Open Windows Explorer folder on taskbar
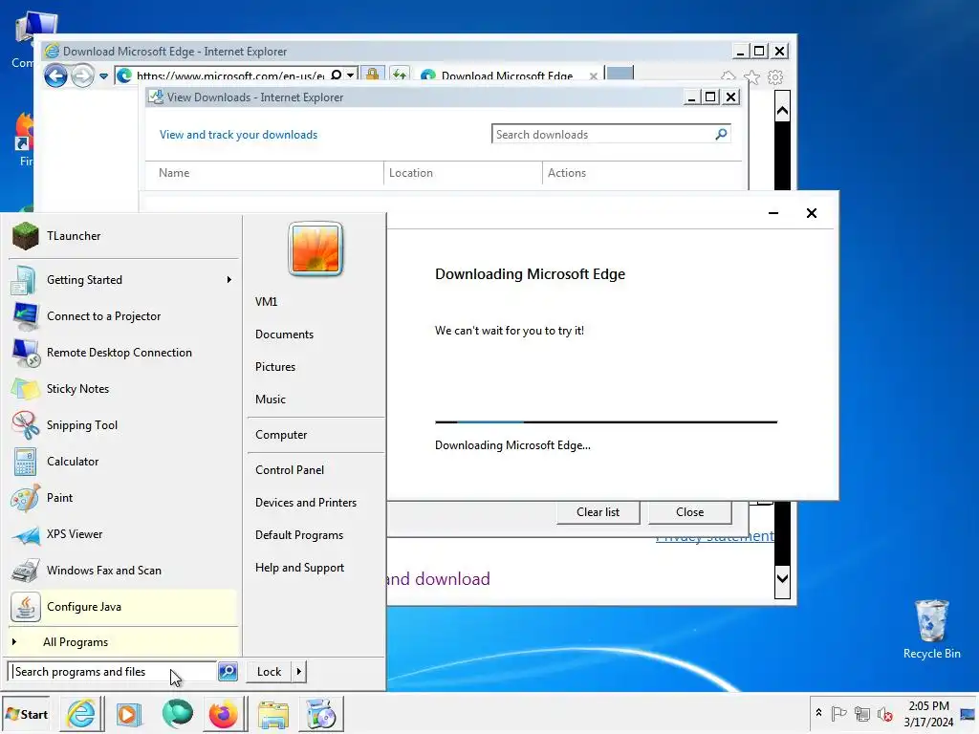 tap(272, 714)
